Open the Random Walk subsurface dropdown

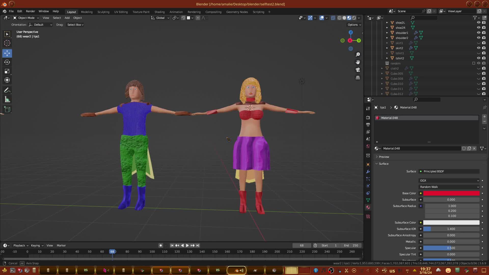(x=449, y=187)
